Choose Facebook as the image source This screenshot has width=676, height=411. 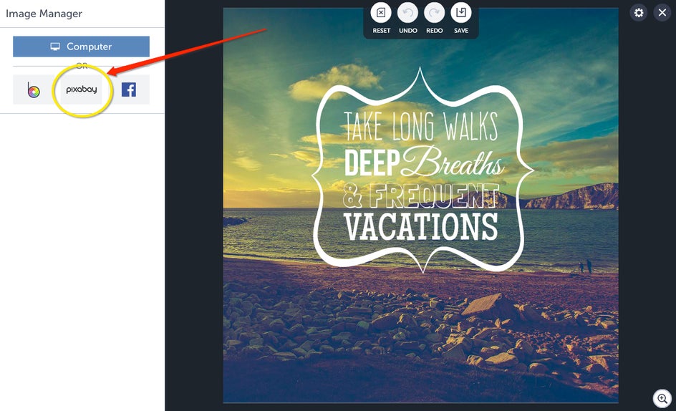[x=128, y=90]
